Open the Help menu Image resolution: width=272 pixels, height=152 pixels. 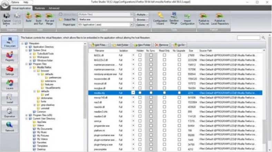coord(26,2)
